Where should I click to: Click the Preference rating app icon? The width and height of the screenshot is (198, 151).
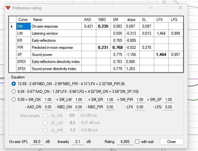8,8
